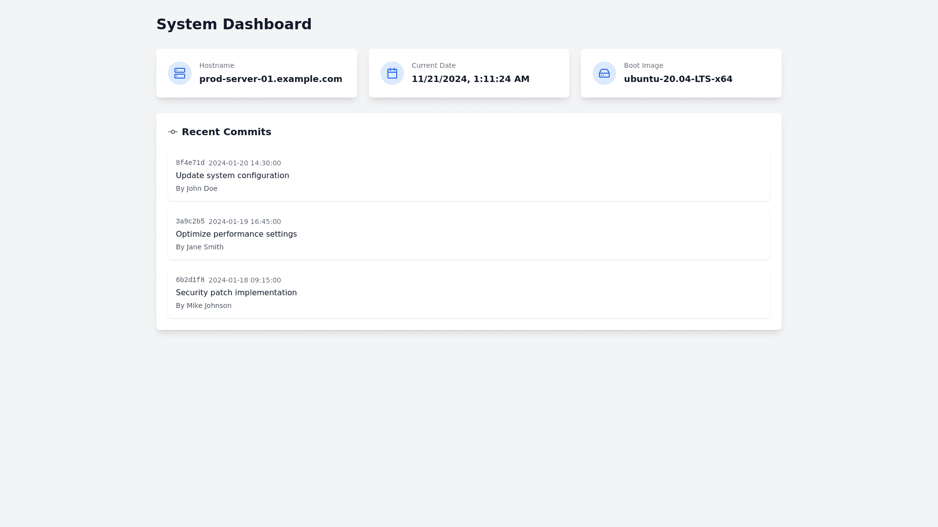Screen dimensions: 938x527
Task: Select the hostname prod-server-01.example.com text
Action: pyautogui.click(x=270, y=79)
